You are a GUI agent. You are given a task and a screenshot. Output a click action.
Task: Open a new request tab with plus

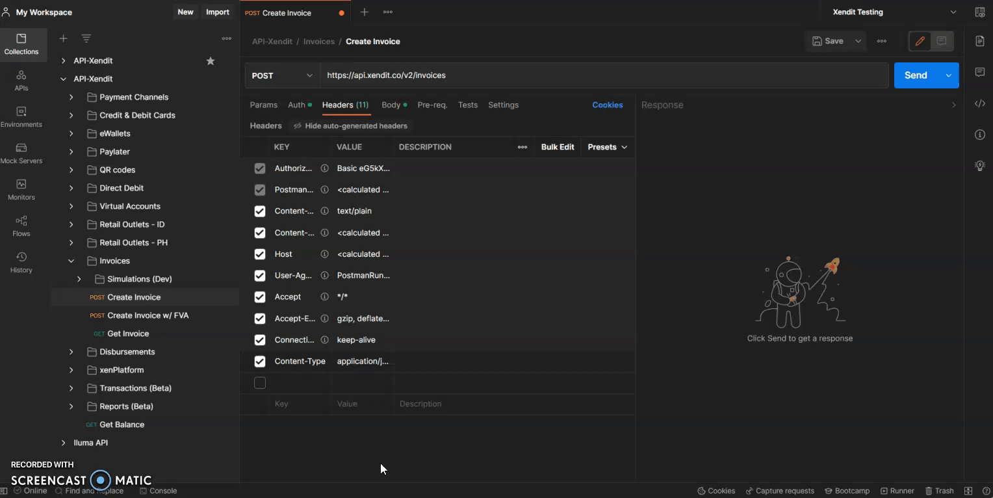pos(365,12)
